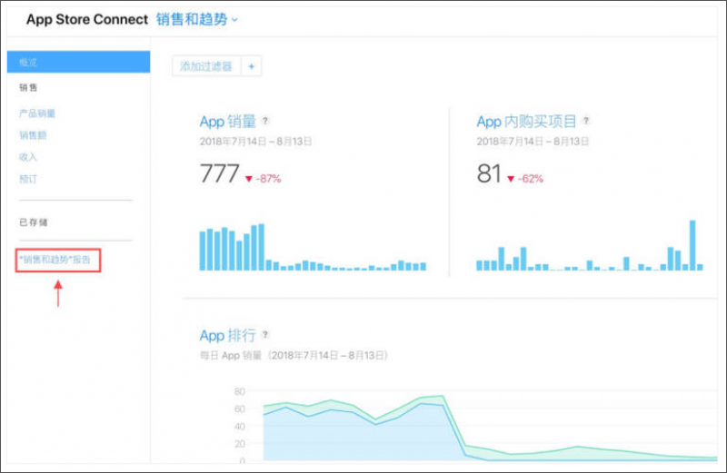Click the tallest bar in App 内购买项目 chart
This screenshot has width=727, height=473.
(692, 245)
